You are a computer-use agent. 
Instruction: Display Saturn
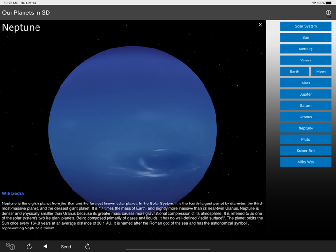coord(306,106)
